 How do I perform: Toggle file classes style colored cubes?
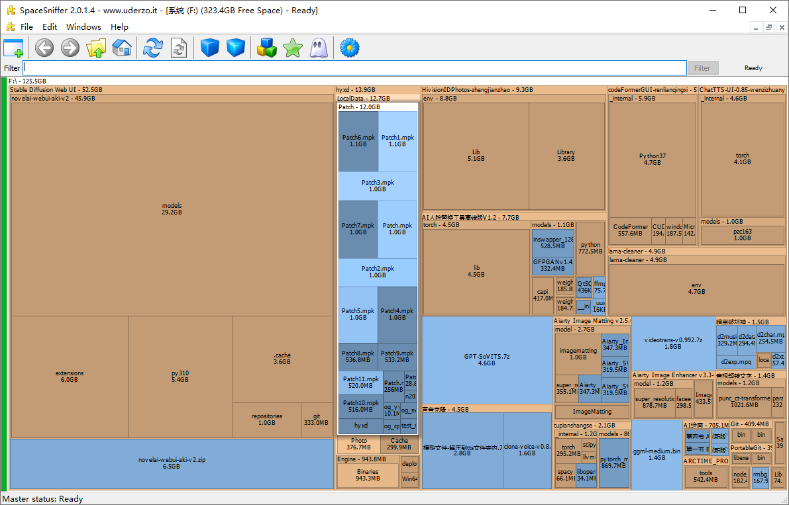coord(267,48)
